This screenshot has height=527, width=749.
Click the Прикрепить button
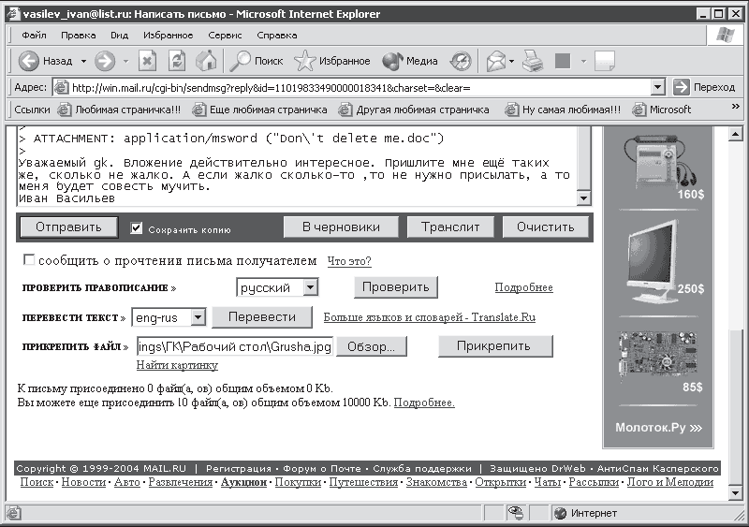pyautogui.click(x=495, y=346)
